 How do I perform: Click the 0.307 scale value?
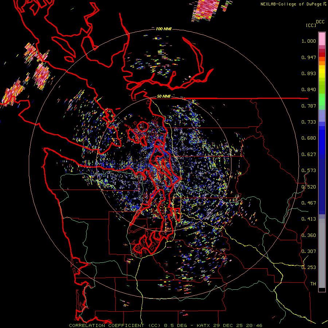point(309,251)
